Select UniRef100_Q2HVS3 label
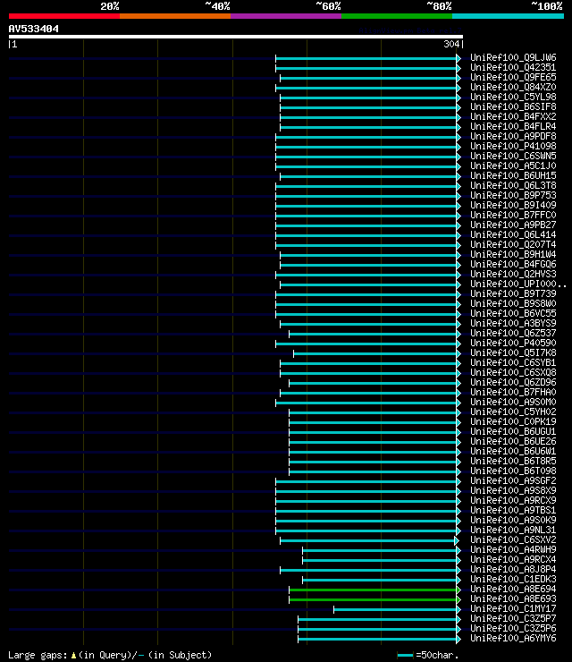This screenshot has width=572, height=662. coord(513,274)
